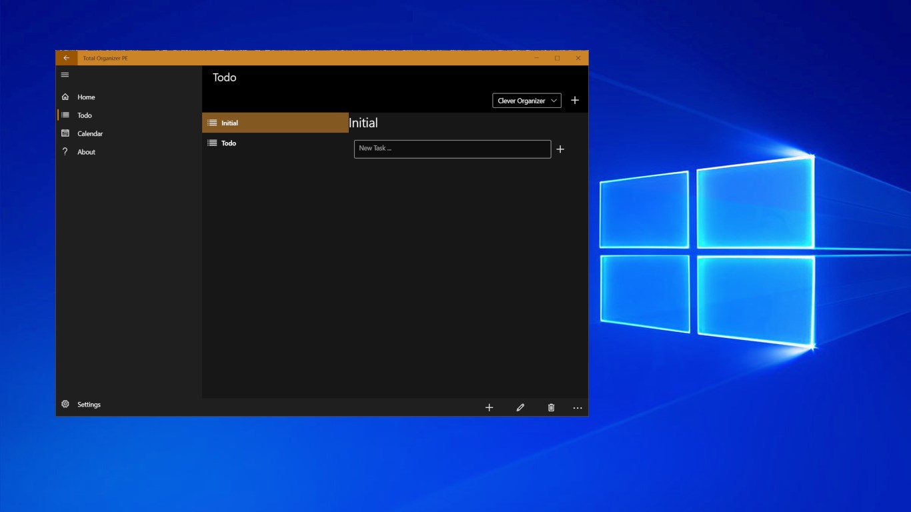The height and width of the screenshot is (512, 911).
Task: Open more options ellipsis menu
Action: click(x=578, y=407)
